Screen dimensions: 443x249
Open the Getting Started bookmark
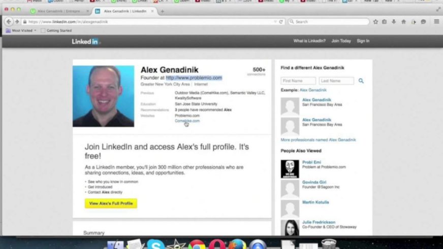click(x=56, y=30)
